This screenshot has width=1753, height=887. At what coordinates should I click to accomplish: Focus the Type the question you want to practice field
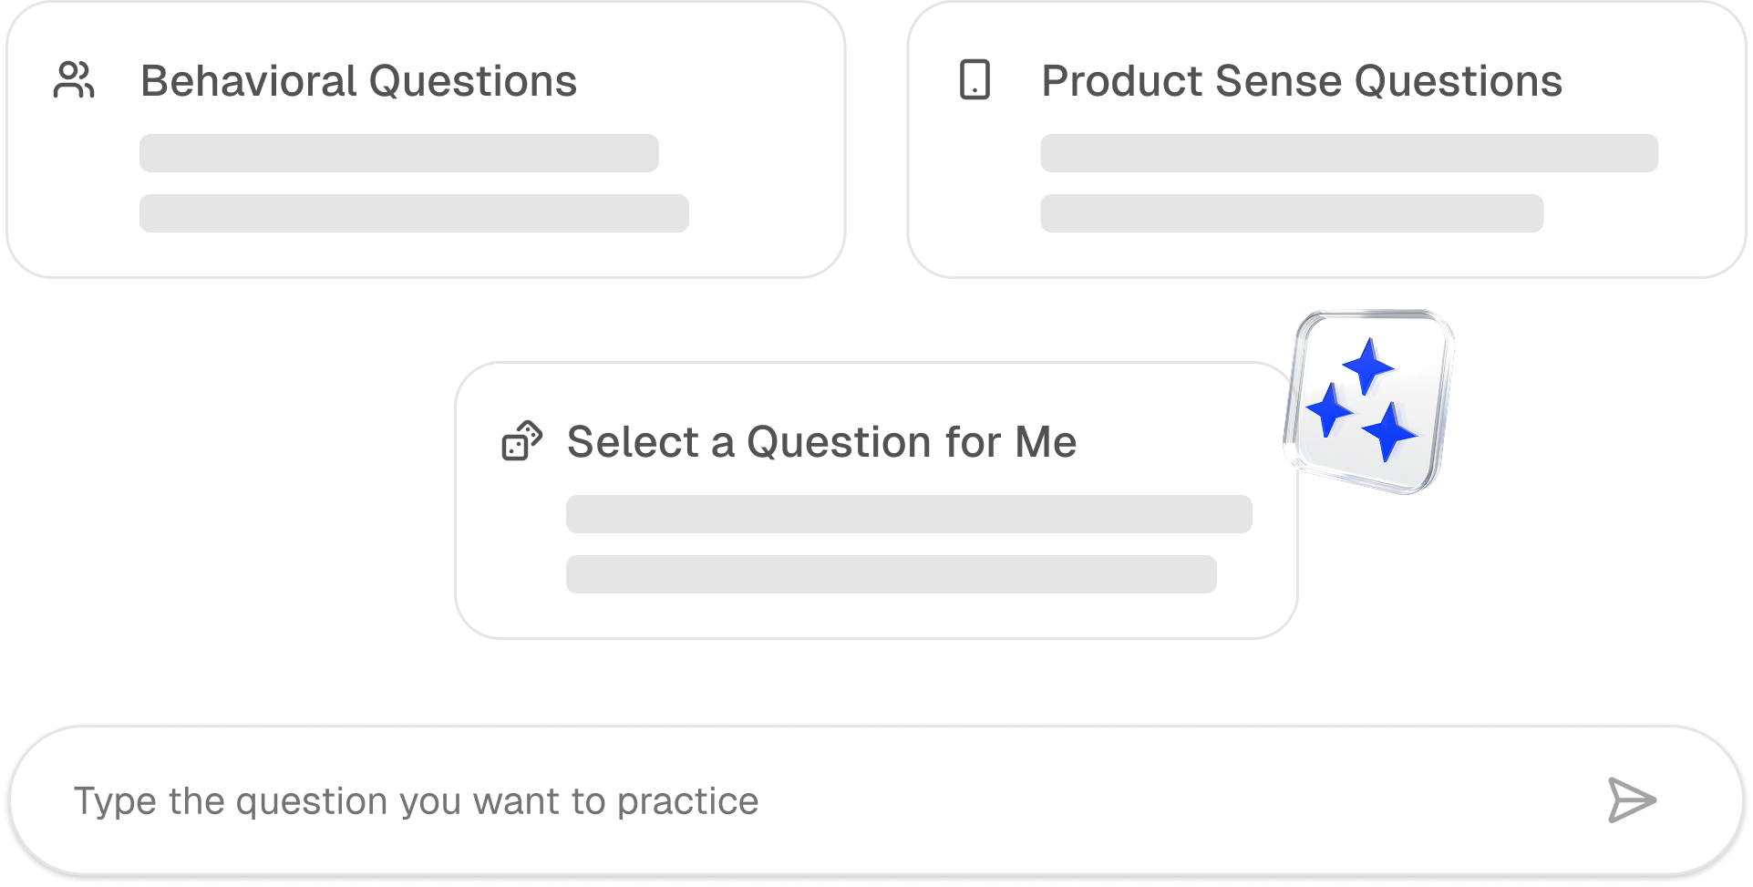point(820,800)
